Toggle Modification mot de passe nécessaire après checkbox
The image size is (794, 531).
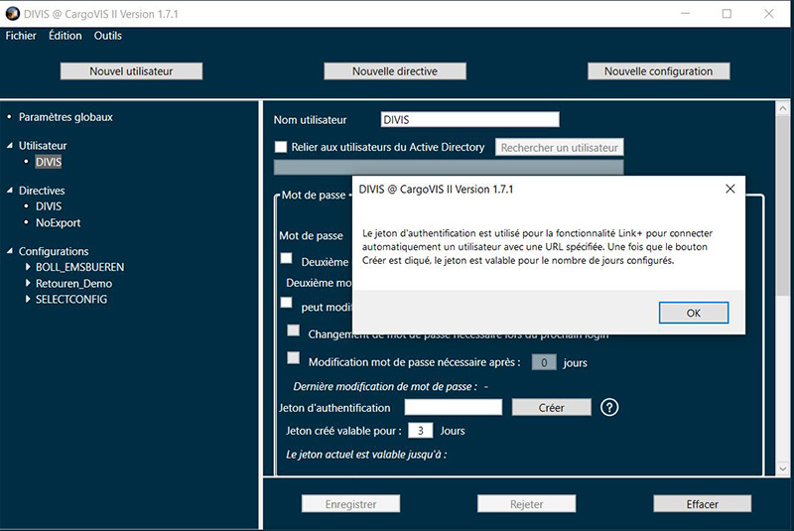tap(293, 358)
